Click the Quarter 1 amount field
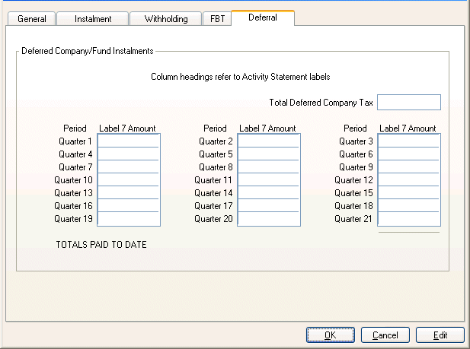 pyautogui.click(x=128, y=141)
